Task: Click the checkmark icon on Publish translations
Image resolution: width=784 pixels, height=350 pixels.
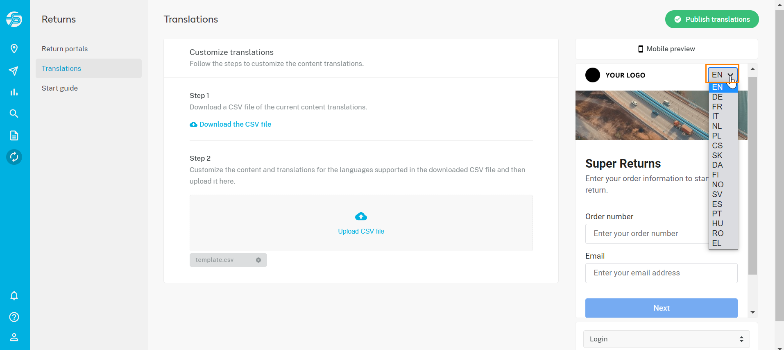Action: click(x=678, y=19)
